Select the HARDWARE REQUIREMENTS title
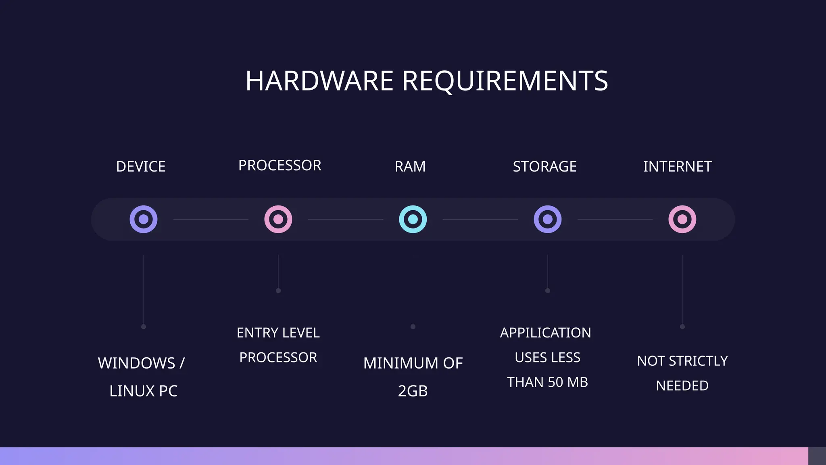 click(427, 81)
